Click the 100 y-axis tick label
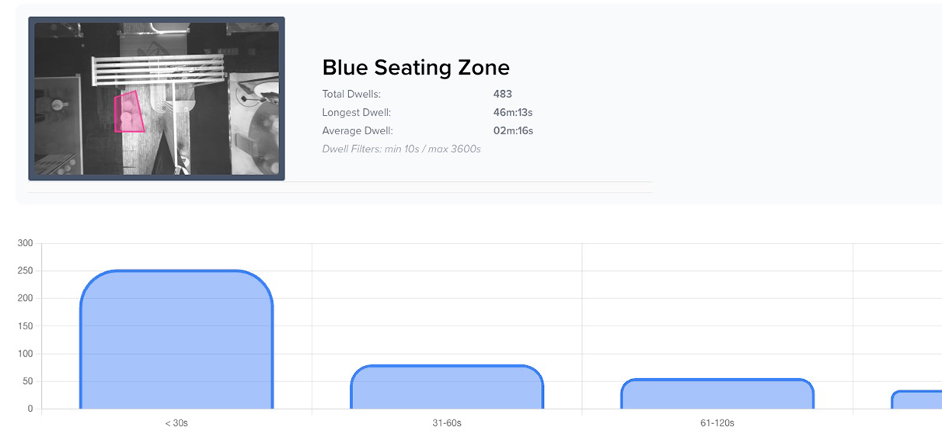This screenshot has height=442, width=942. click(25, 354)
